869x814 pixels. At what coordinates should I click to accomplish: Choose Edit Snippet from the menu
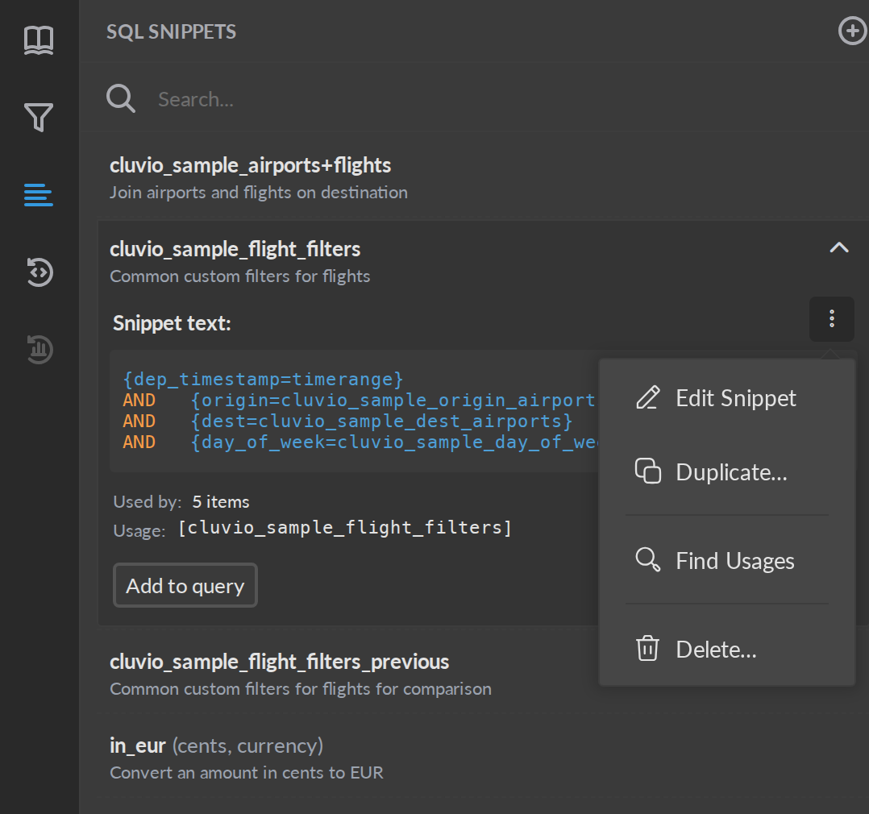click(x=726, y=398)
